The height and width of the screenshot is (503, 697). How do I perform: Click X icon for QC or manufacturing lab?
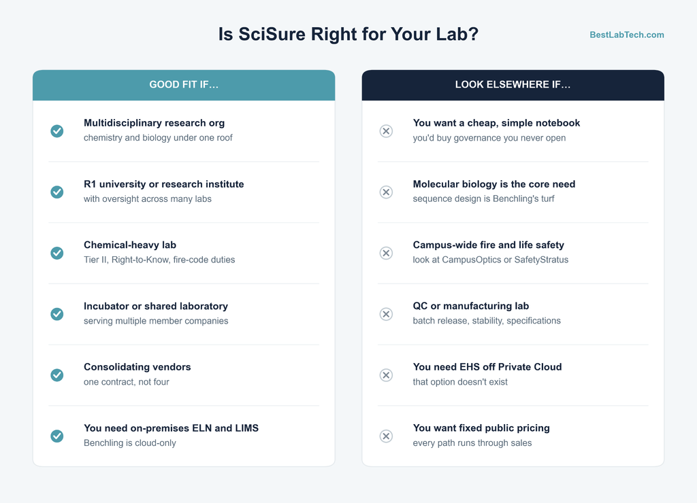(x=386, y=314)
